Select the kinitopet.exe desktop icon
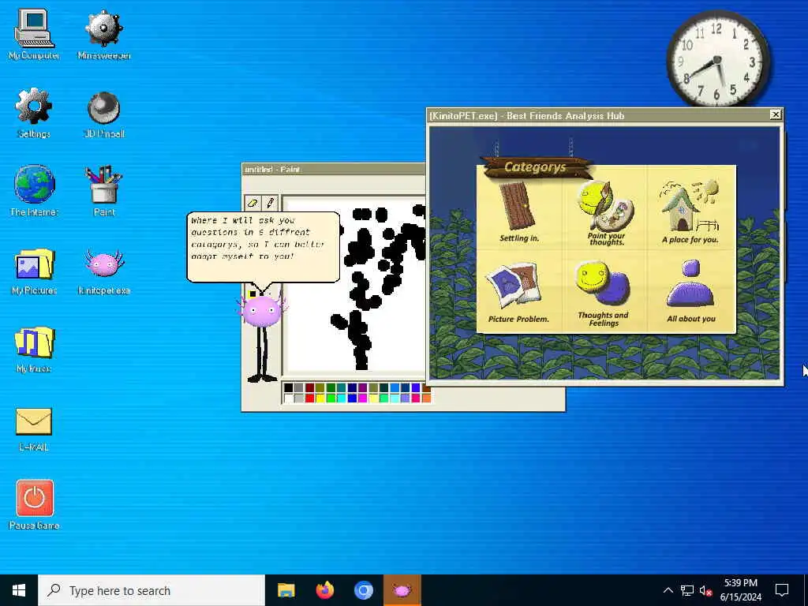Image resolution: width=808 pixels, height=606 pixels. pos(104,271)
